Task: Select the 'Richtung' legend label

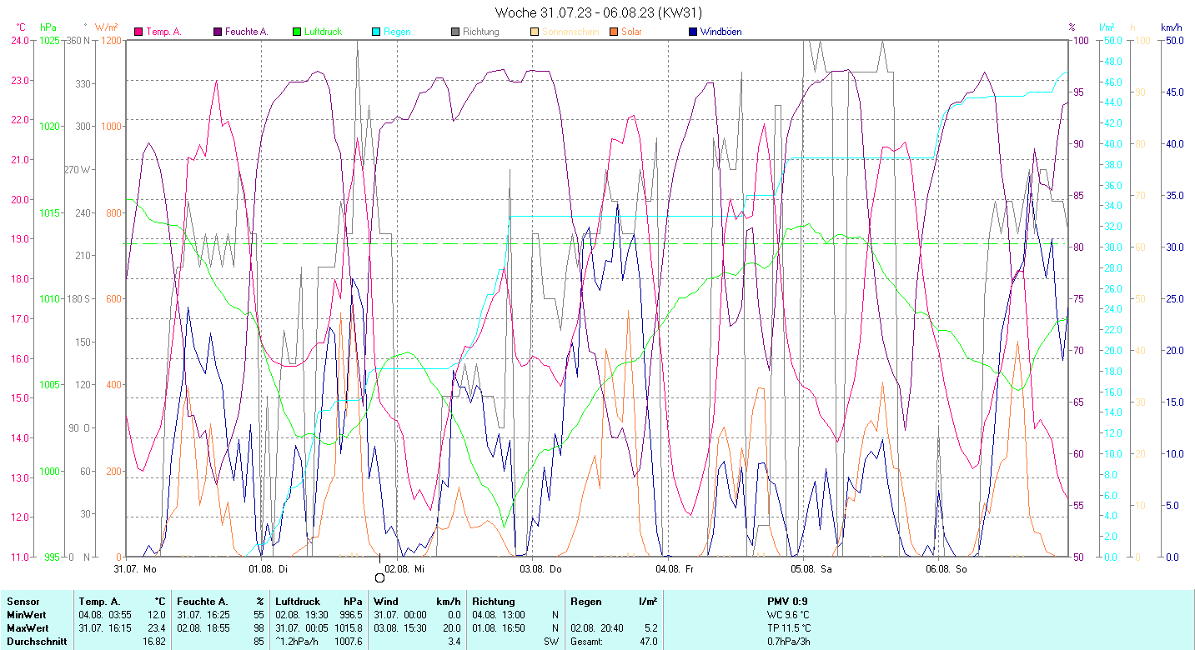Action: pyautogui.click(x=481, y=32)
